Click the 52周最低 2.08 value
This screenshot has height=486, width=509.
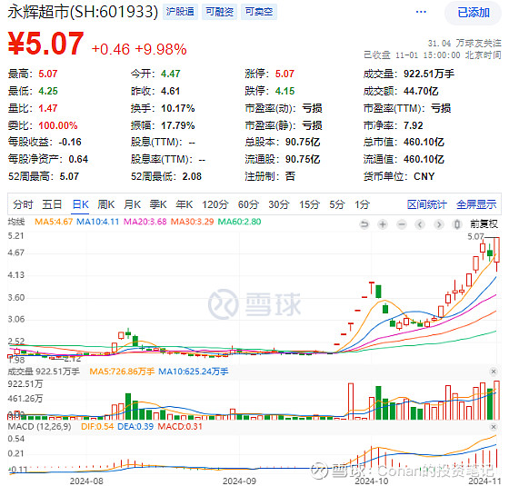[x=192, y=176]
